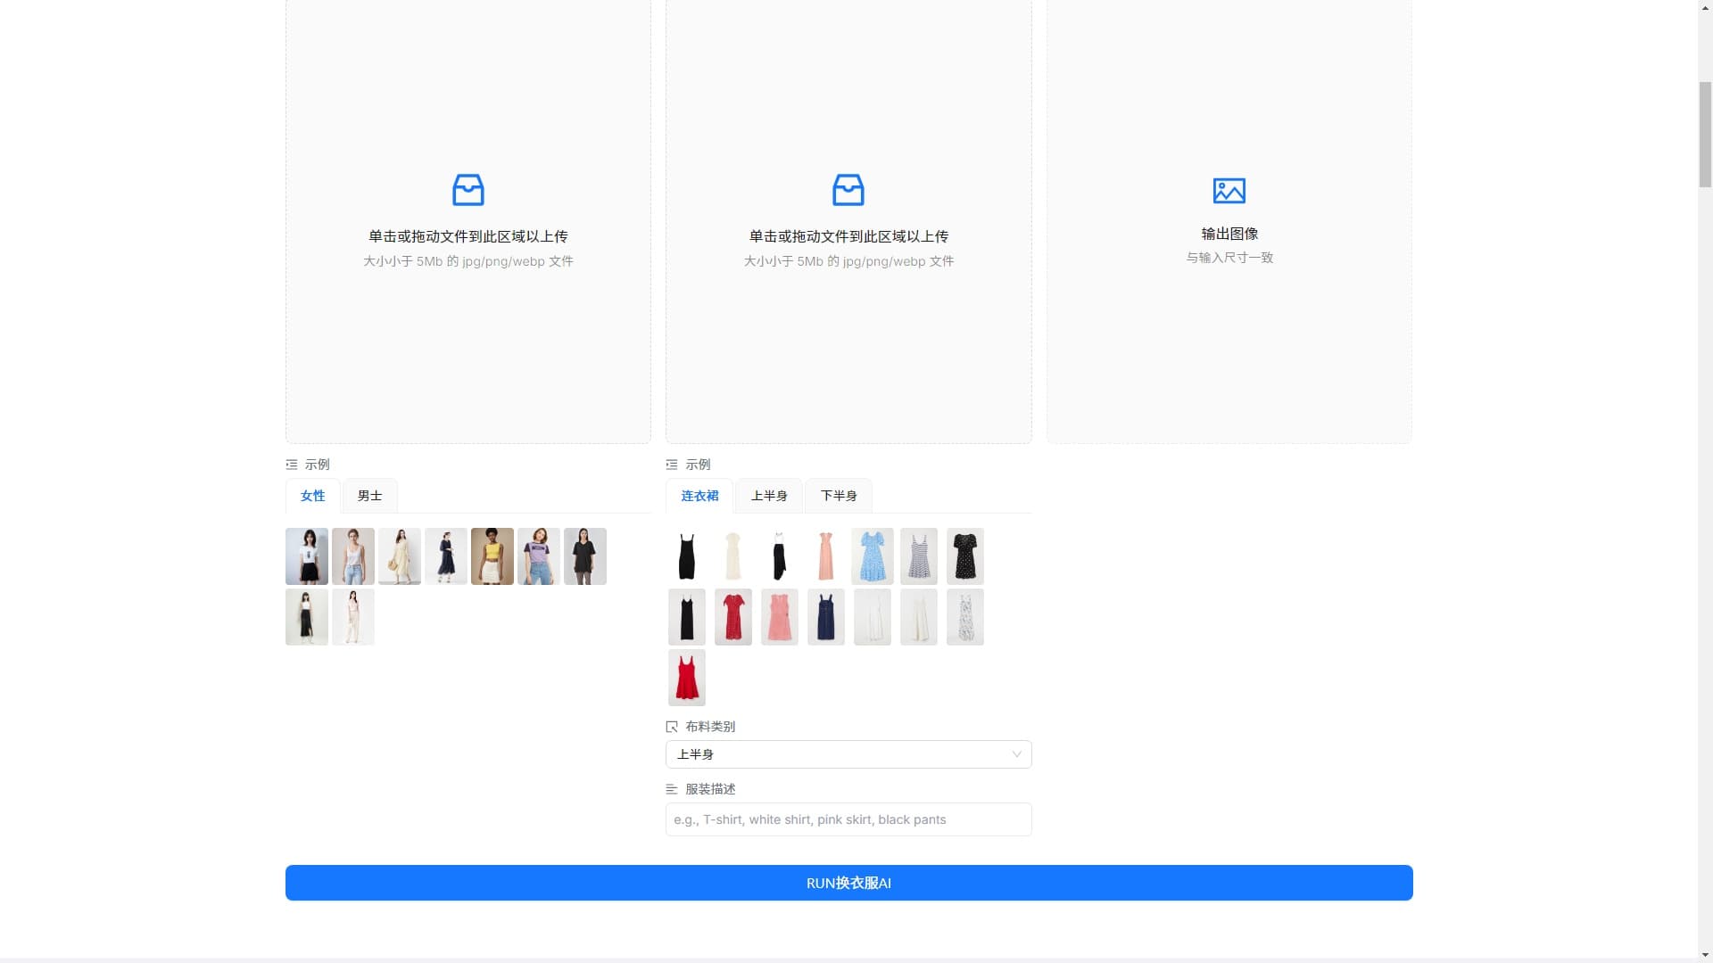Click 单击或拖动文件到此区域以上传 in the middle upload box
This screenshot has height=963, width=1713.
[848, 236]
